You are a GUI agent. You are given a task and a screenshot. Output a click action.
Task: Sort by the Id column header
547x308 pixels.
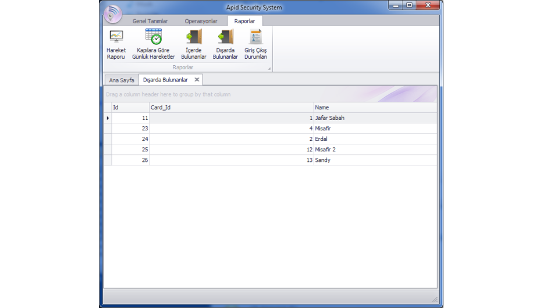coord(130,108)
